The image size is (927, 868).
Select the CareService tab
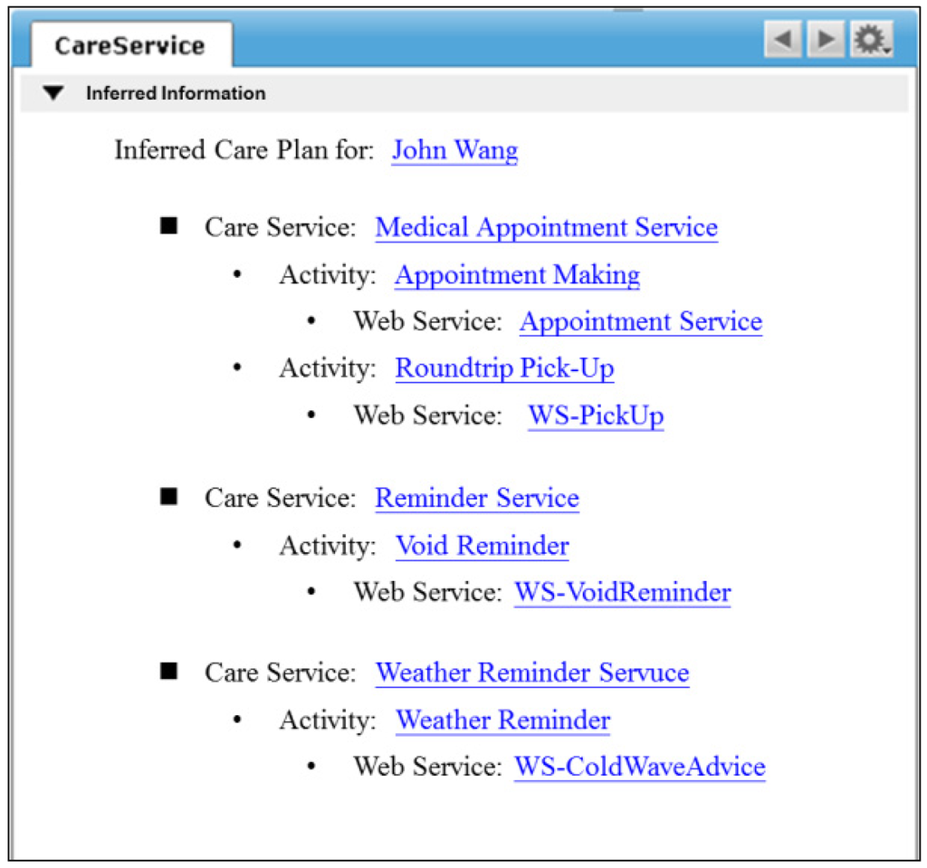tap(131, 45)
